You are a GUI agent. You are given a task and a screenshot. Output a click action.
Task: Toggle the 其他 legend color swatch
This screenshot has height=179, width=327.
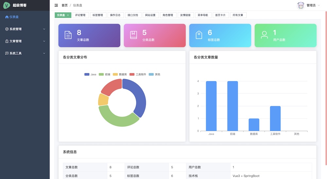tap(151, 74)
